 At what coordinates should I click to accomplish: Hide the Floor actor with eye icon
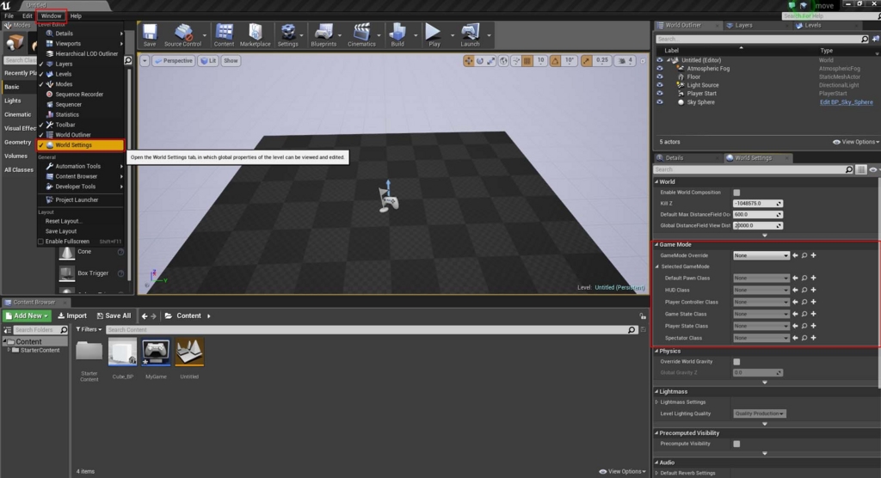point(660,77)
